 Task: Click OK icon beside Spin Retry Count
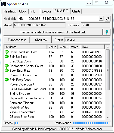point(7,80)
